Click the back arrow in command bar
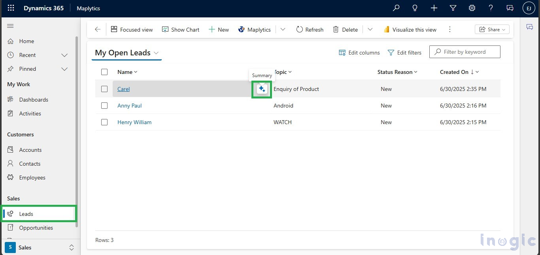Screen dimensions: 540x255 (98, 29)
